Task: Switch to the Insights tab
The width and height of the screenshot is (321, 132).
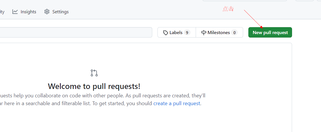Action: [x=24, y=12]
